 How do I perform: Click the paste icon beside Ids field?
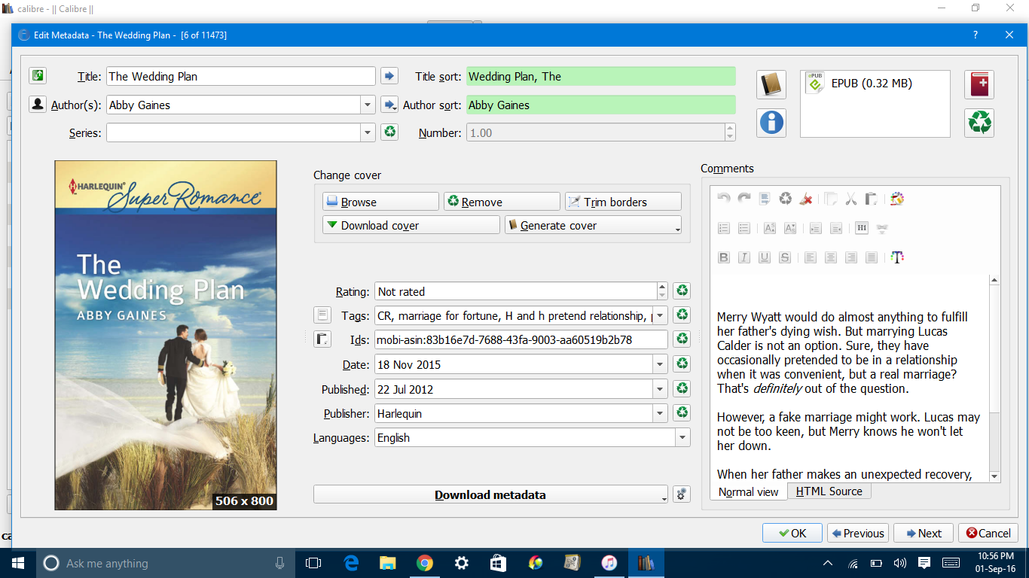click(322, 339)
